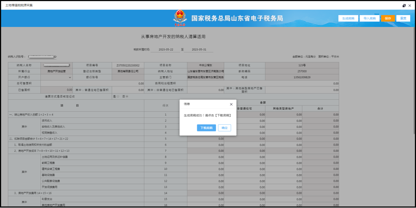
Task: Click the 合计 cell for 货币收入 row
Action: point(320,121)
